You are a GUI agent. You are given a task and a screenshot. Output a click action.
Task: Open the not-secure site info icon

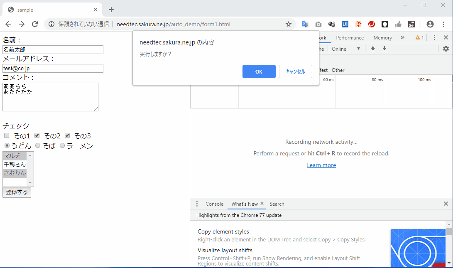click(x=51, y=24)
